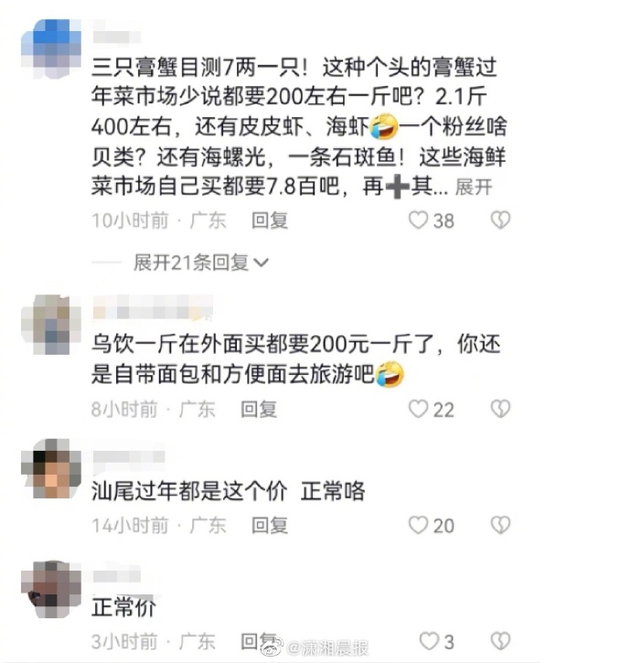Reply to the comment posted 10小时前
The height and width of the screenshot is (663, 631).
coord(270,220)
